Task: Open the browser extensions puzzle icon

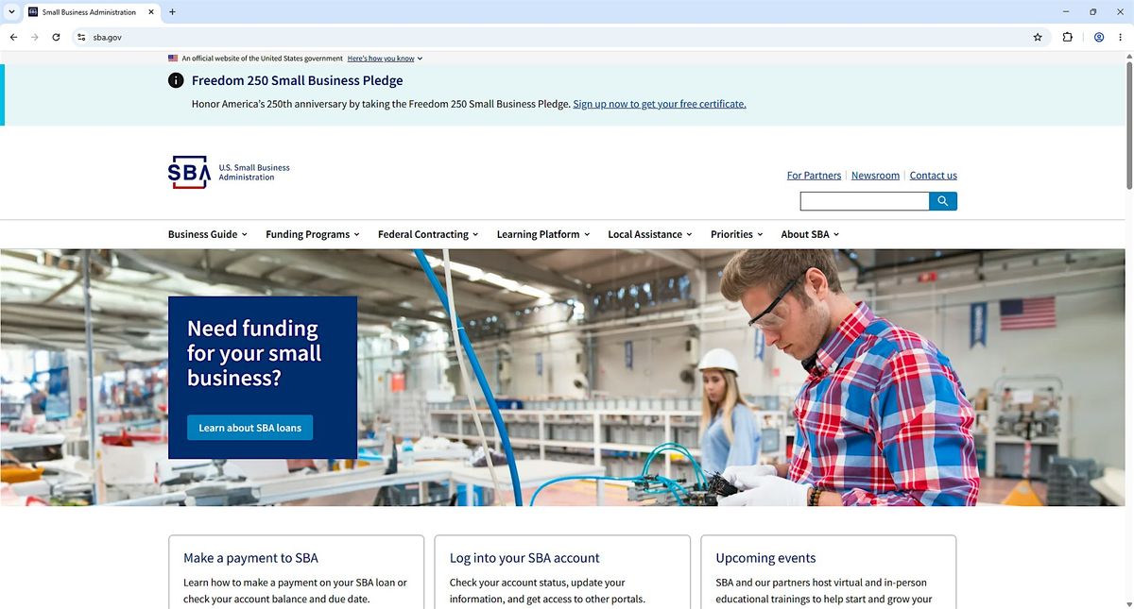Action: (x=1068, y=38)
